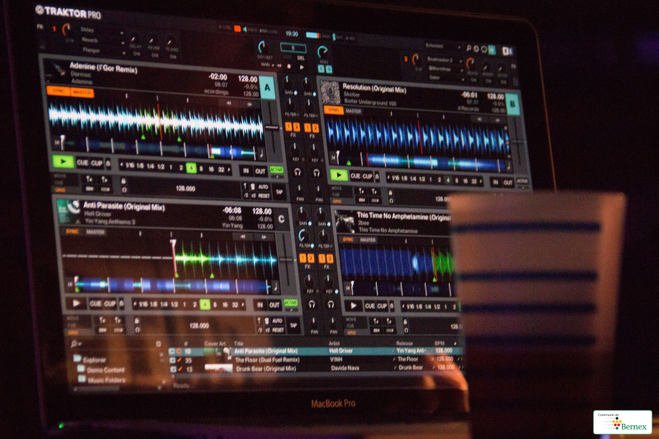Click the browser search magnifier icon

pyautogui.click(x=74, y=344)
